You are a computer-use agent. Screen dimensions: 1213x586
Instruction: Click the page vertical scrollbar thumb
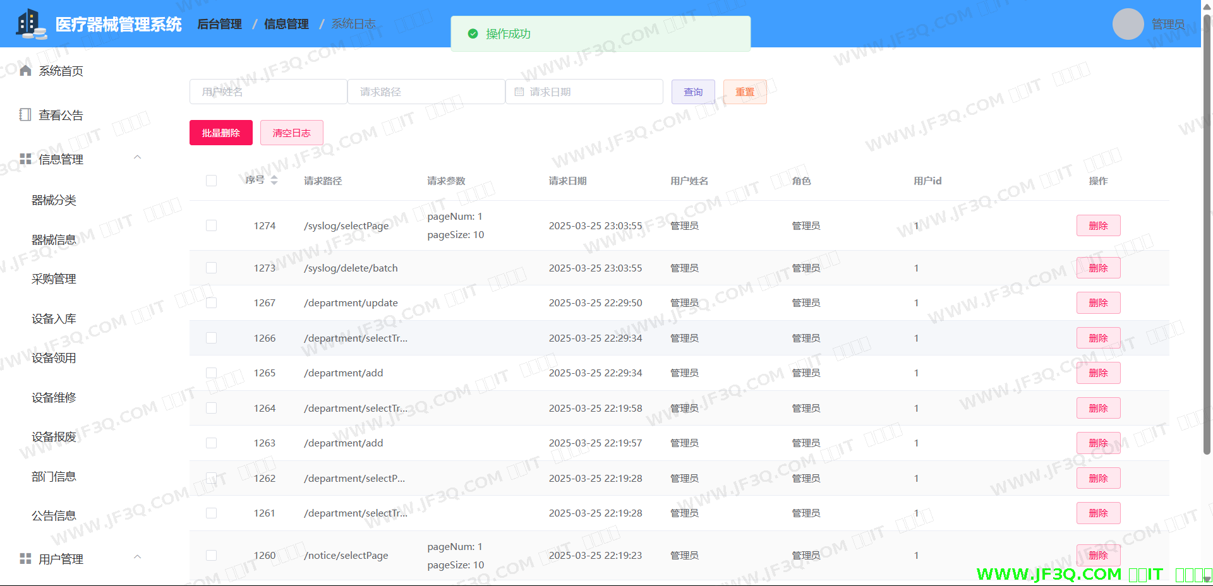(x=1207, y=234)
